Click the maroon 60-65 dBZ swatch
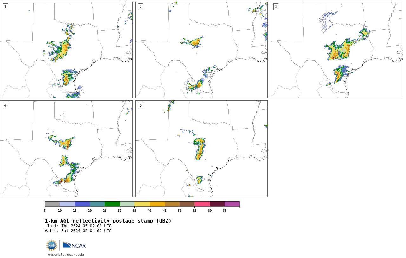 pos(217,204)
